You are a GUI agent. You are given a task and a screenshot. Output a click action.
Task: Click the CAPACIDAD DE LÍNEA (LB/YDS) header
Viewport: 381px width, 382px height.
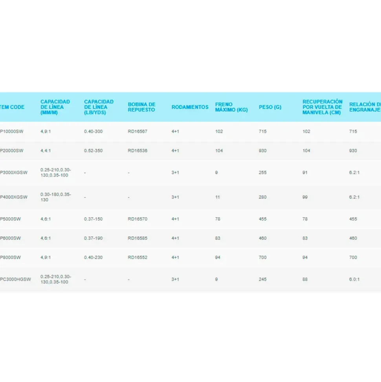coord(99,107)
